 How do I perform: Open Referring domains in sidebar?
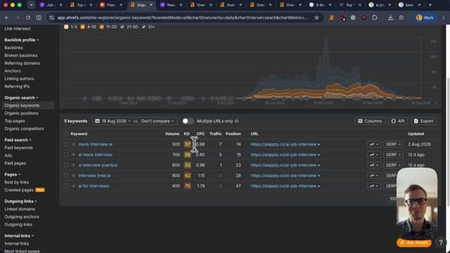point(22,63)
